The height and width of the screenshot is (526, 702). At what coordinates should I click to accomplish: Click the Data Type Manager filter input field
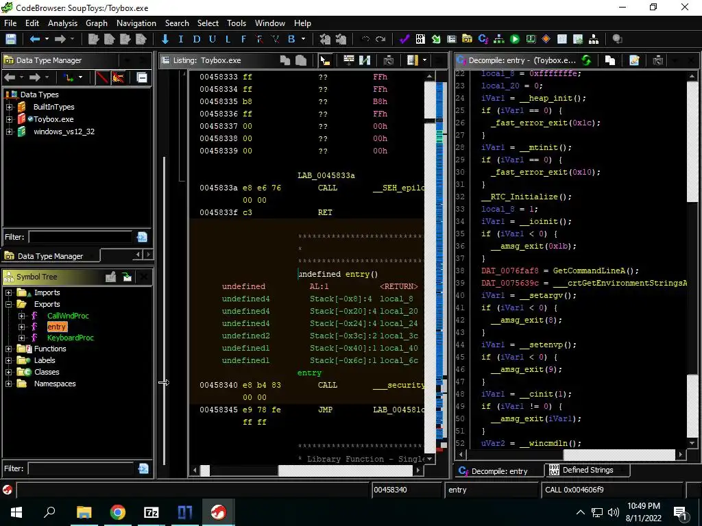click(81, 237)
